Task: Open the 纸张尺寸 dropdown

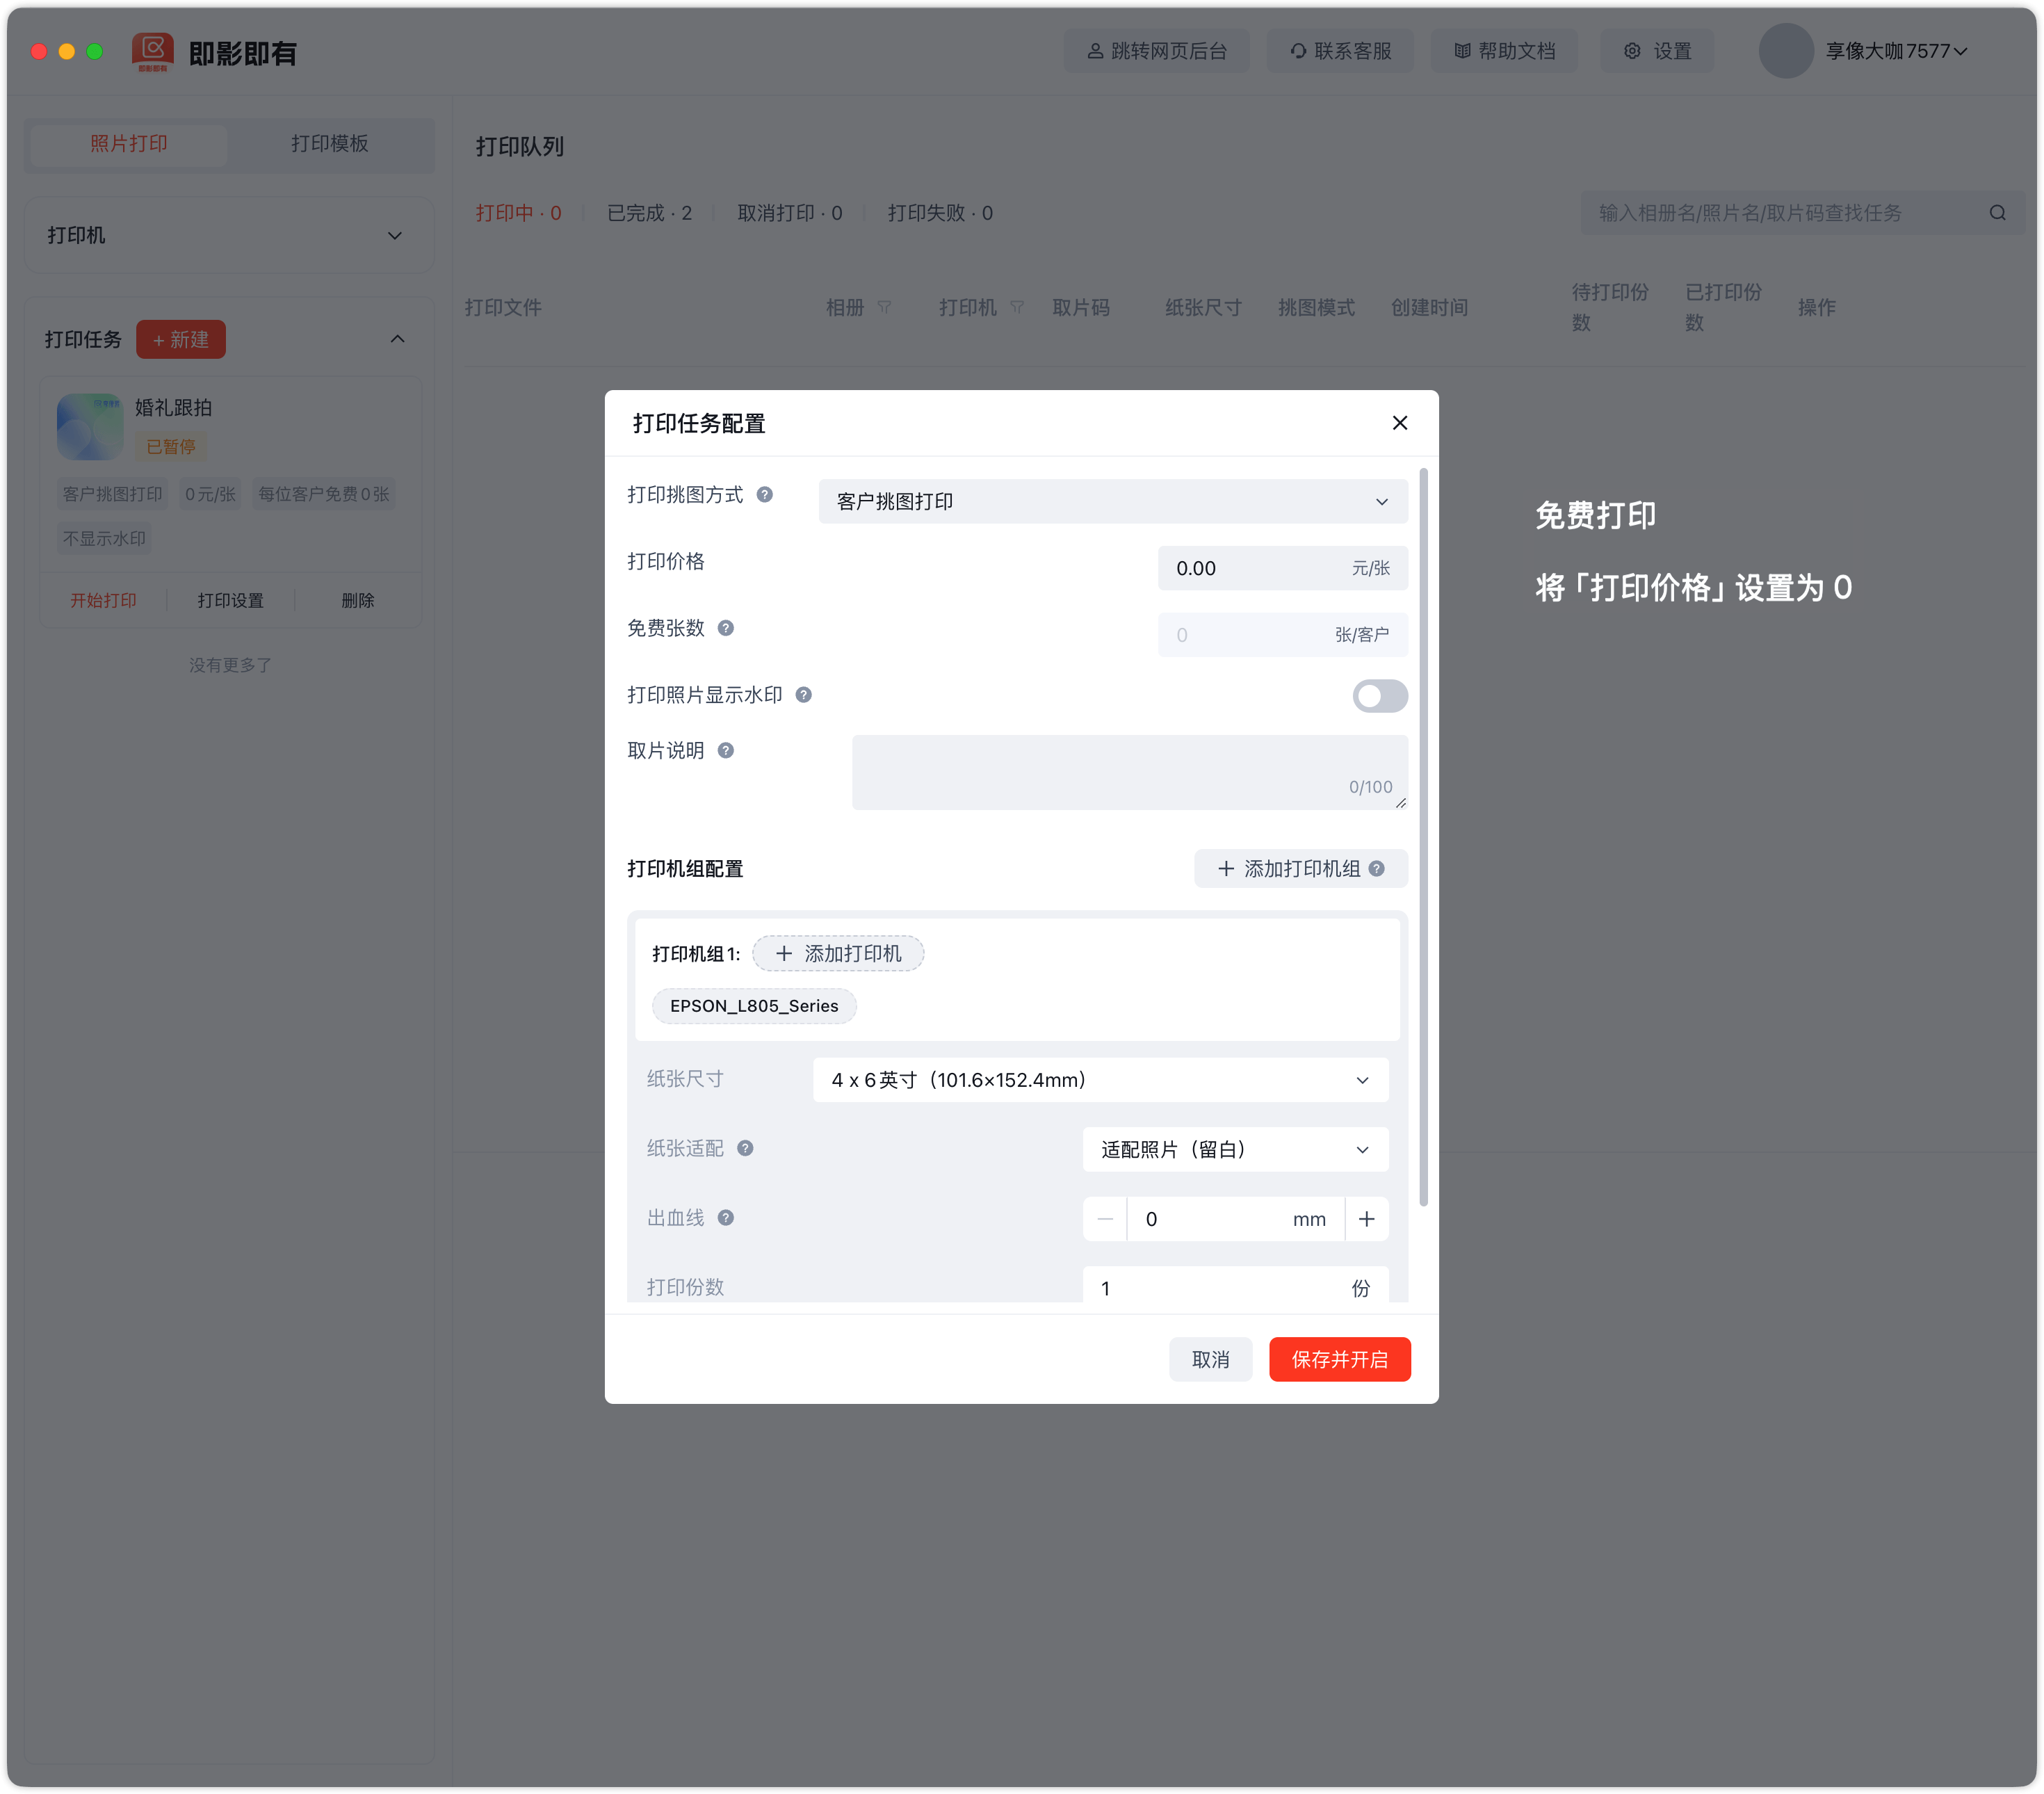Action: point(1100,1080)
